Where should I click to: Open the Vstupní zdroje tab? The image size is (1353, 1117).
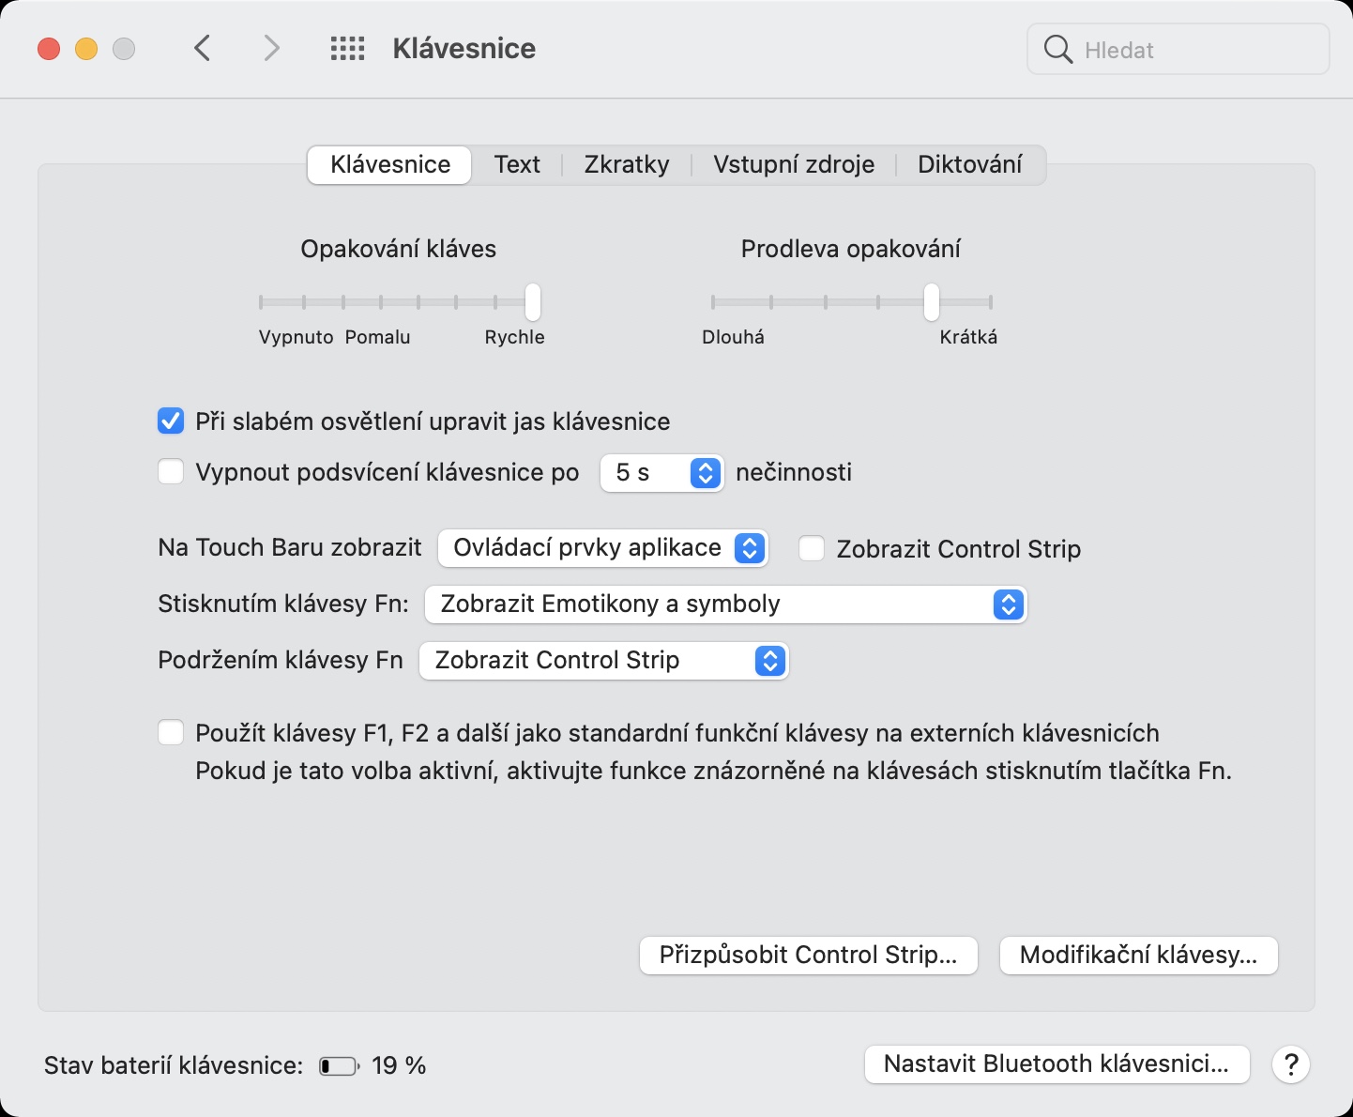click(793, 164)
